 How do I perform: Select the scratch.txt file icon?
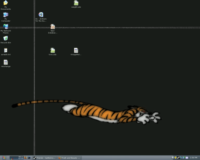pos(6,52)
